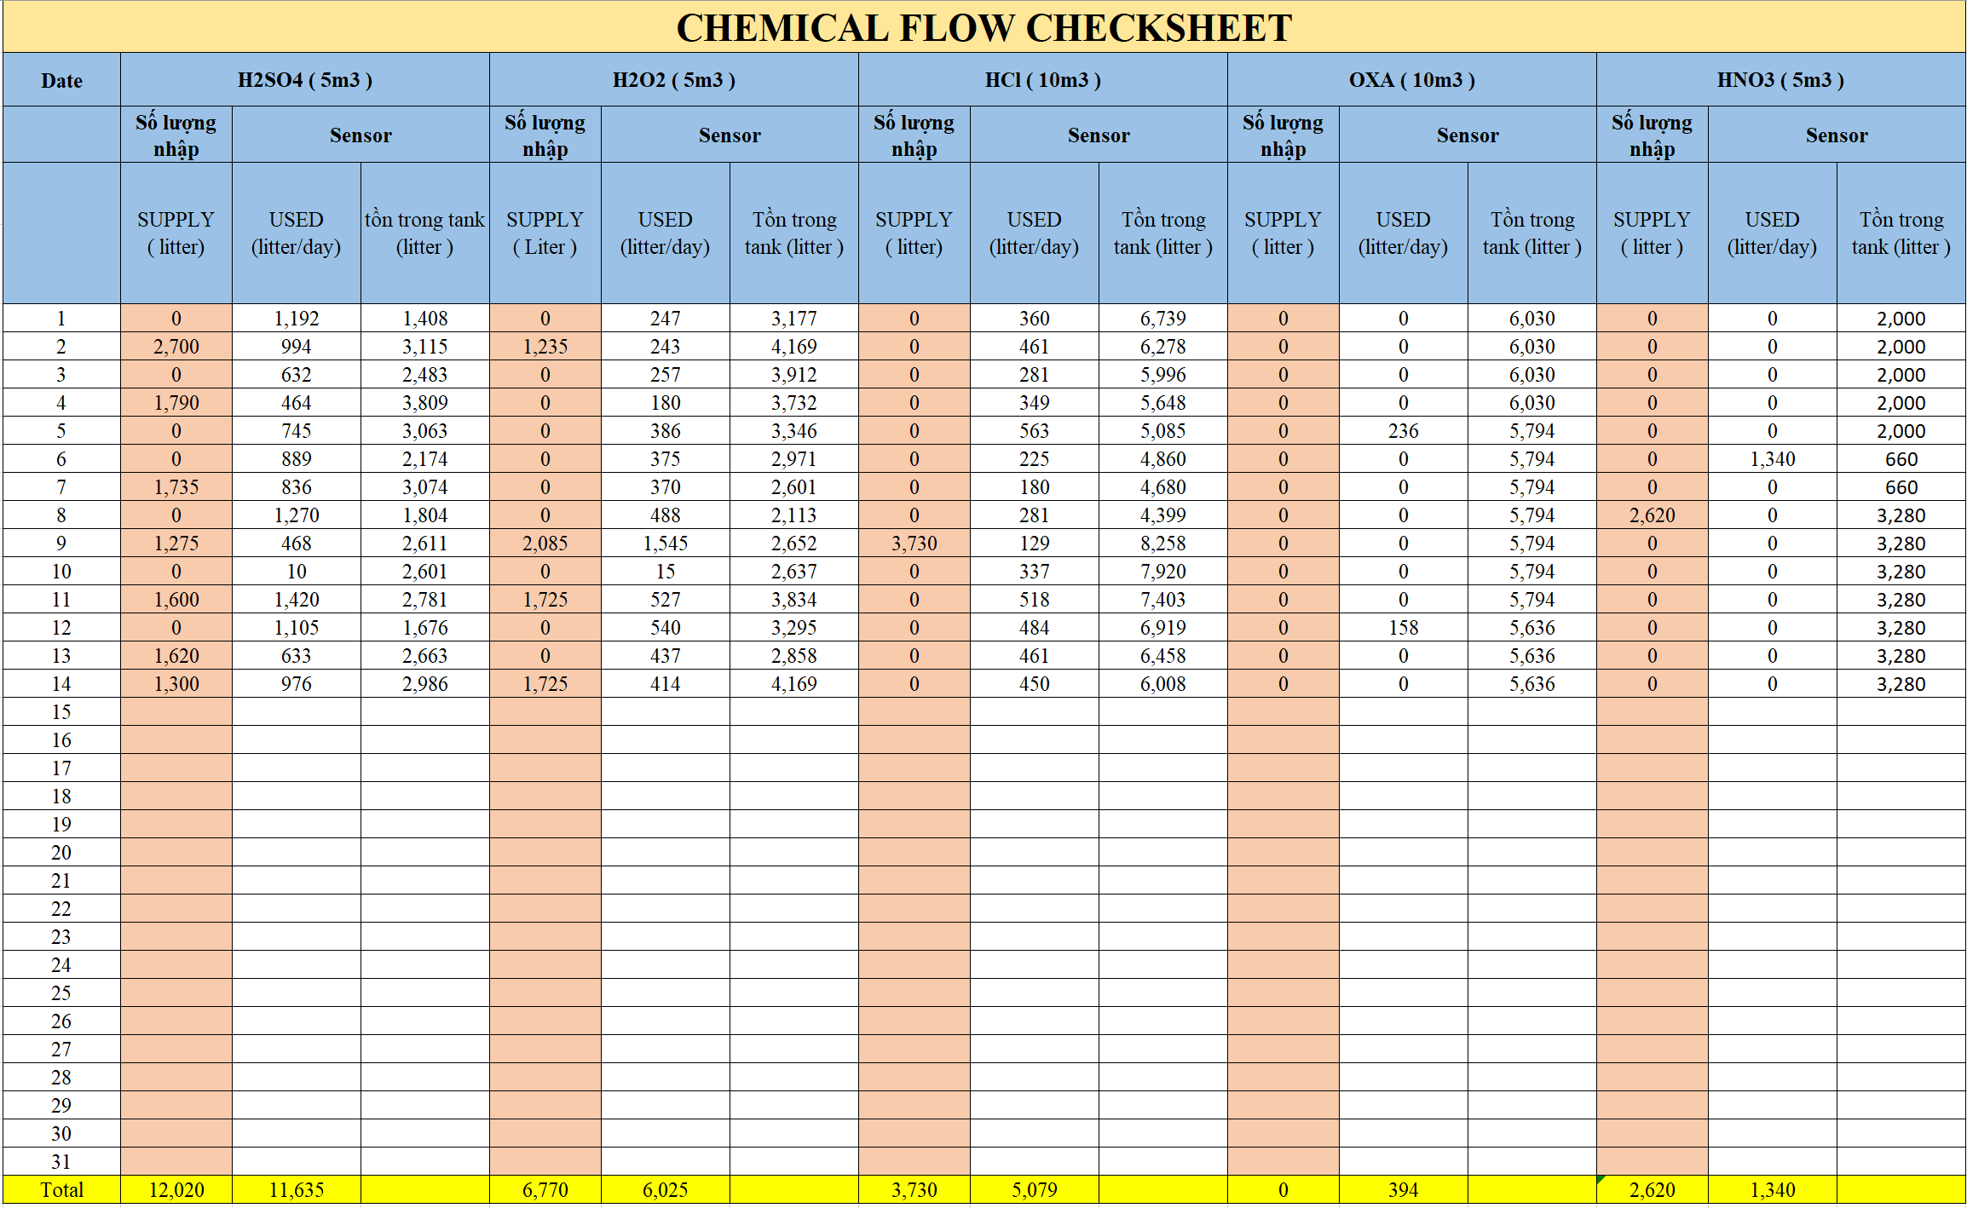This screenshot has height=1208, width=1967.
Task: Click the H2SO4 tank cell 3,115
Action: click(x=424, y=347)
